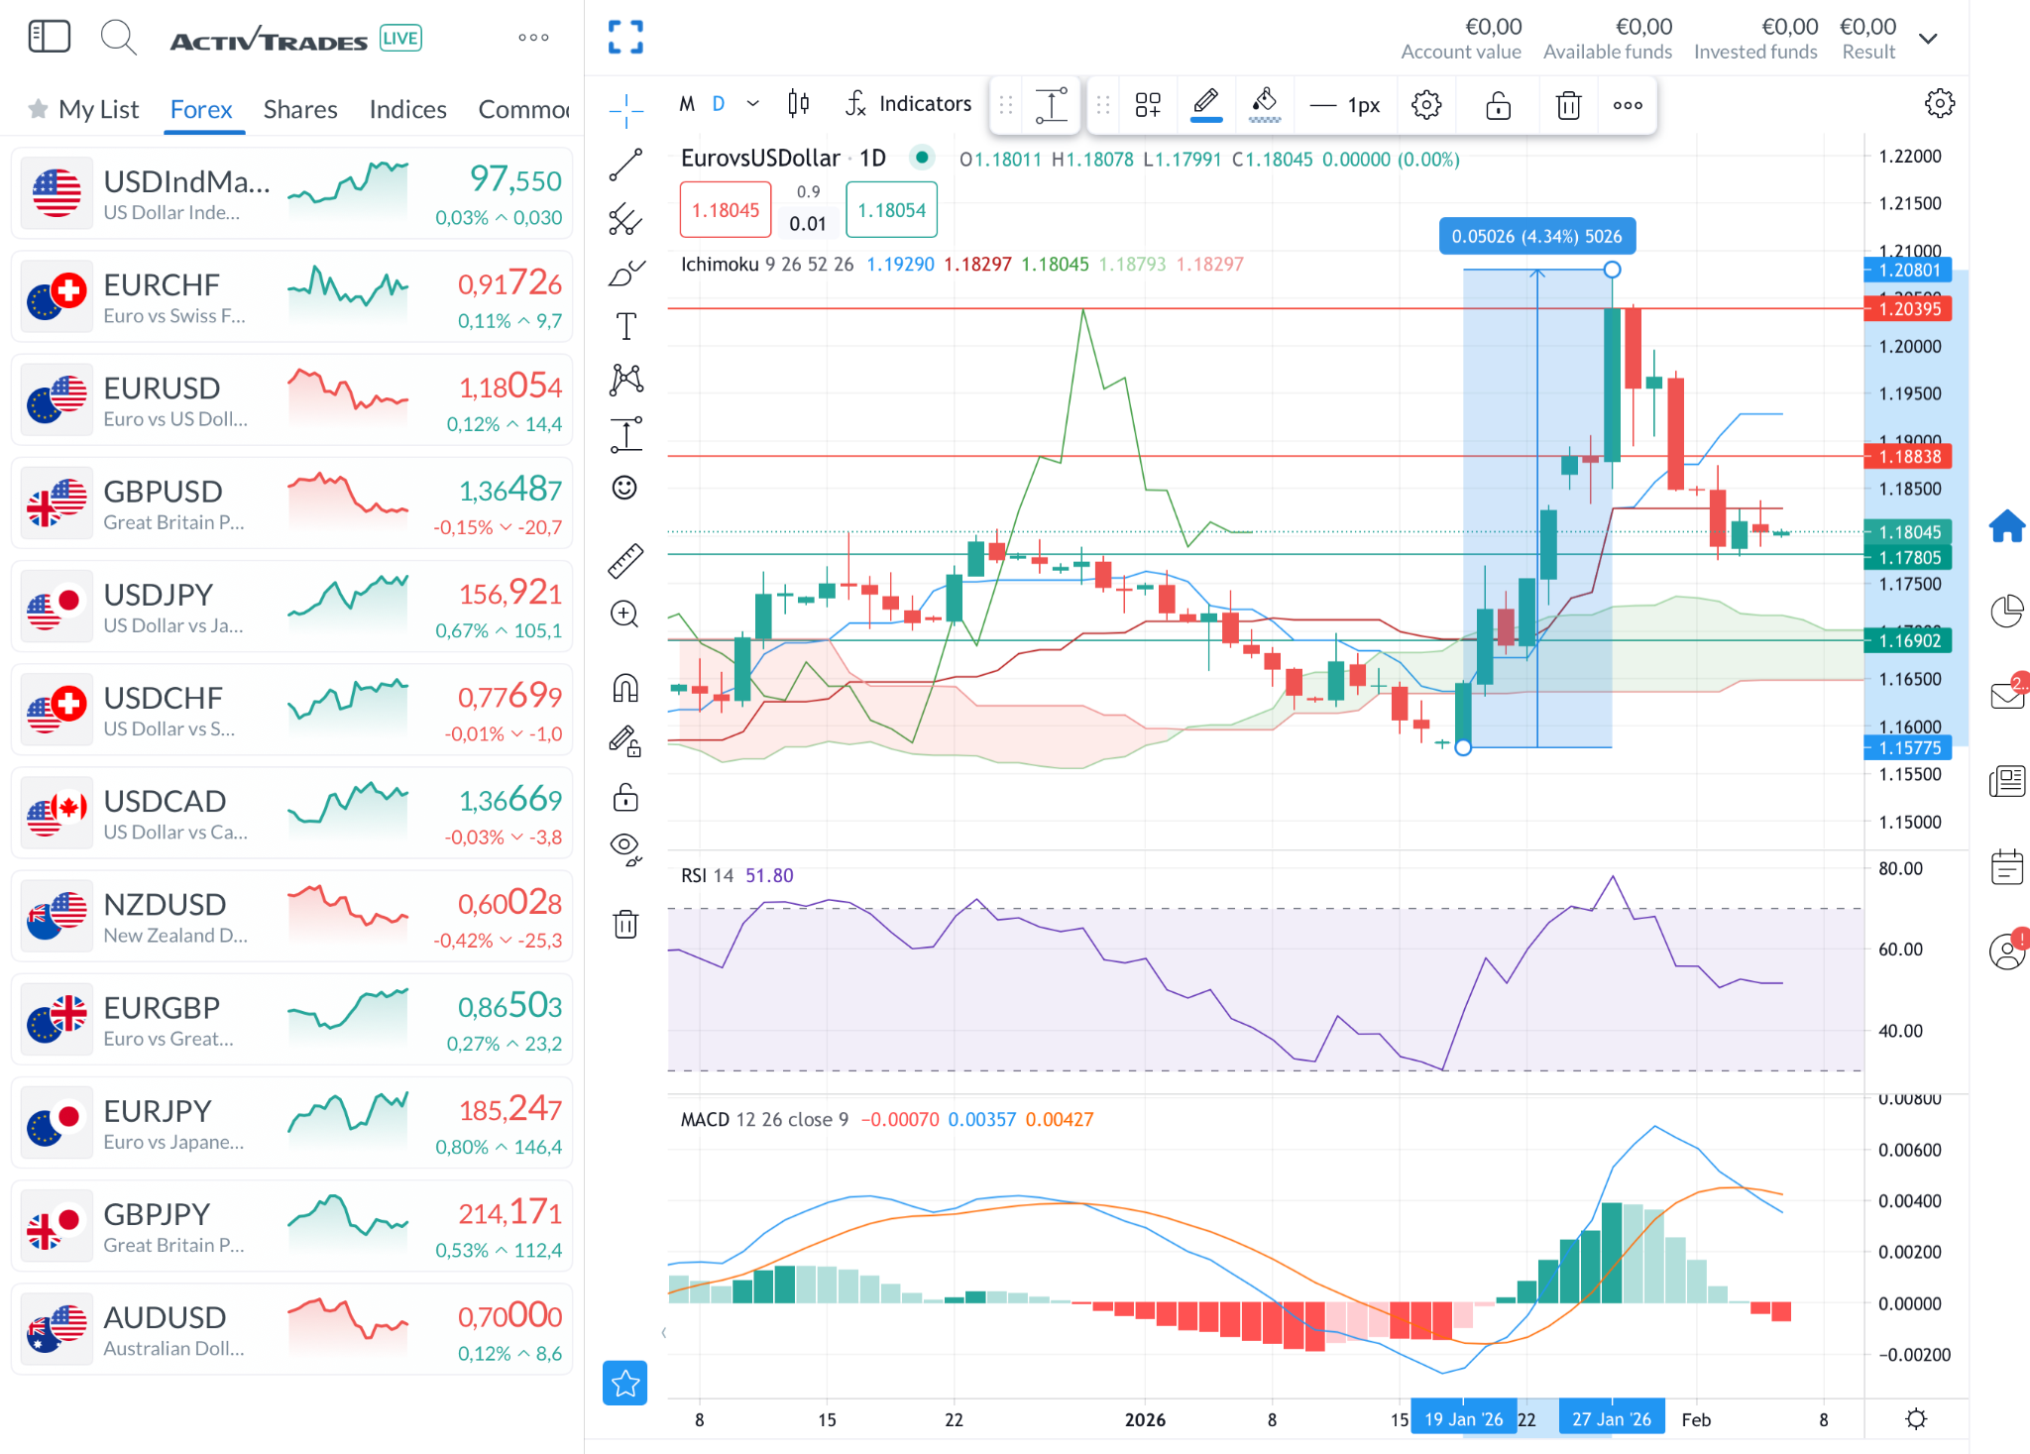Image resolution: width=2030 pixels, height=1454 pixels.
Task: Switch to the Indices tab
Action: [407, 109]
